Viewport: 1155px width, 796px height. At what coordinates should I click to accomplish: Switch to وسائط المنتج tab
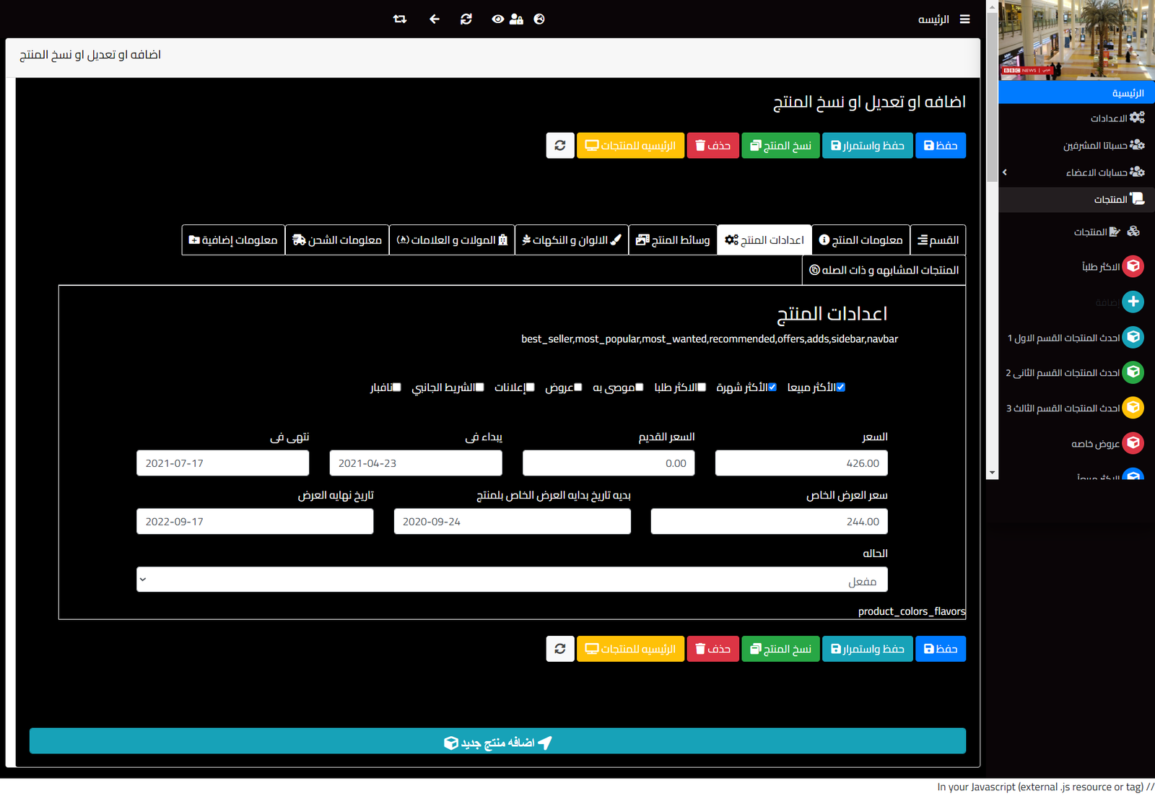tap(673, 240)
